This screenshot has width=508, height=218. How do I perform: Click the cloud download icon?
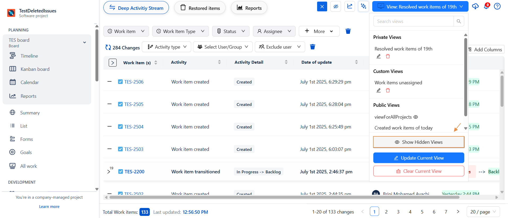click(x=475, y=6)
